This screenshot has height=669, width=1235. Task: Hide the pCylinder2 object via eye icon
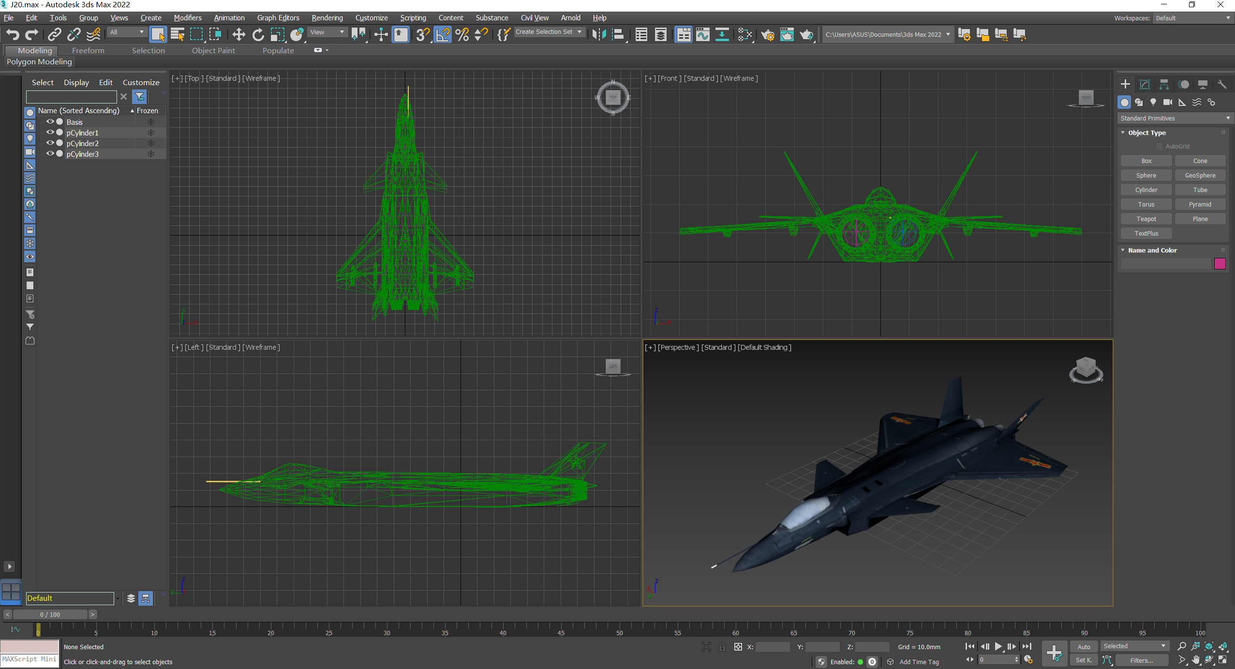tap(50, 143)
